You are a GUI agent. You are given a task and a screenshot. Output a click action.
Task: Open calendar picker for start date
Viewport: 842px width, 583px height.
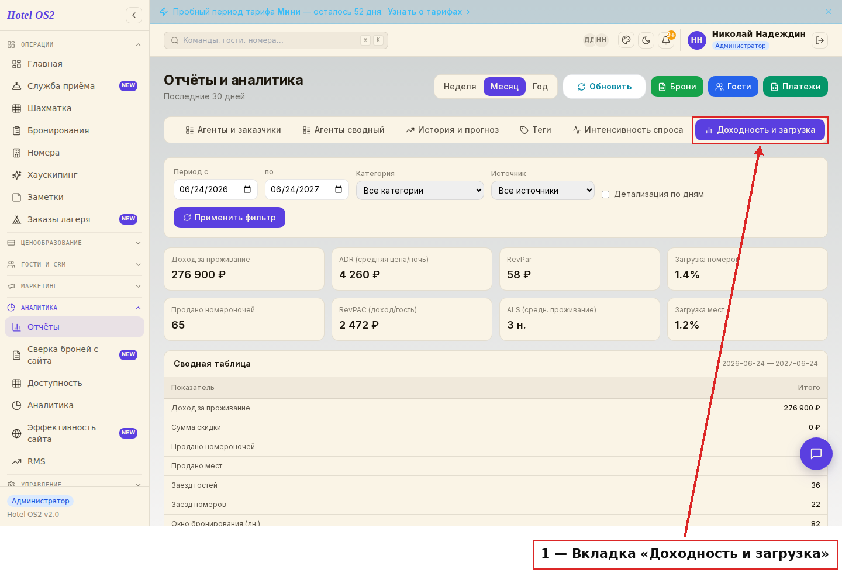247,189
